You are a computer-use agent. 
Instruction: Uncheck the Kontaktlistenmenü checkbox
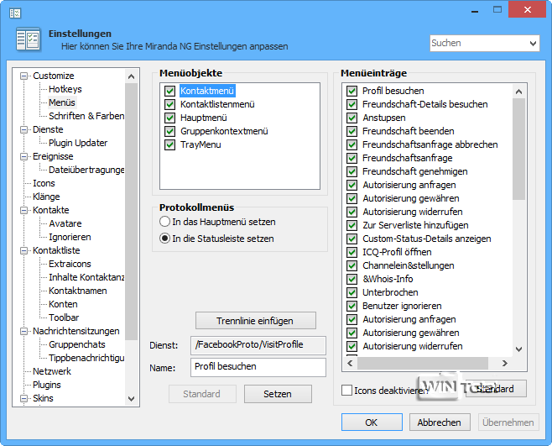tap(169, 104)
